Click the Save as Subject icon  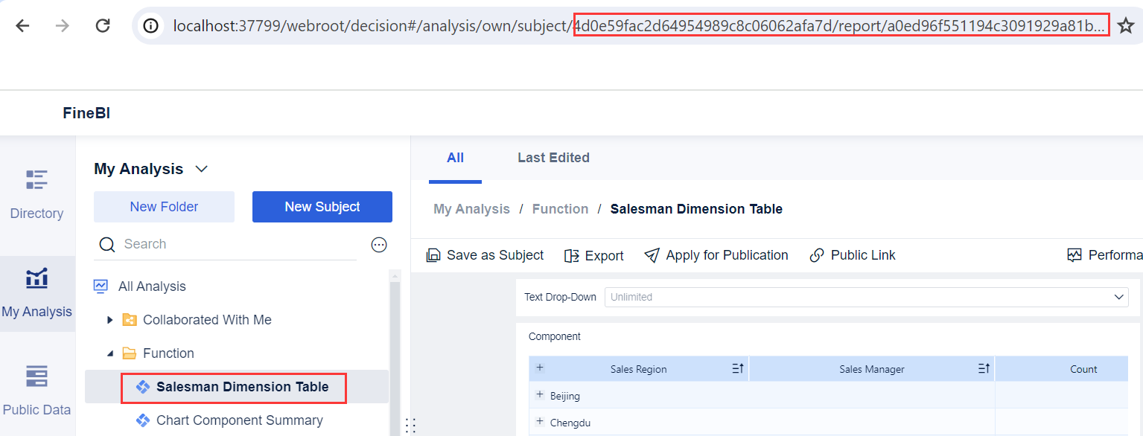(433, 256)
